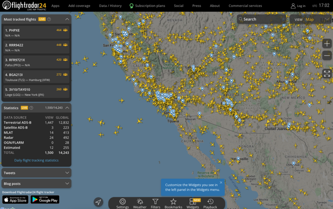Open Add coverage menu
333x209 pixels.
(x=79, y=6)
